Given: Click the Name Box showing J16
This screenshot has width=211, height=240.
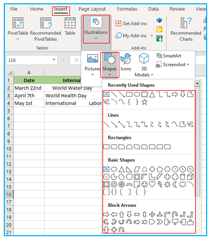Looking at the screenshot, I should (29, 60).
